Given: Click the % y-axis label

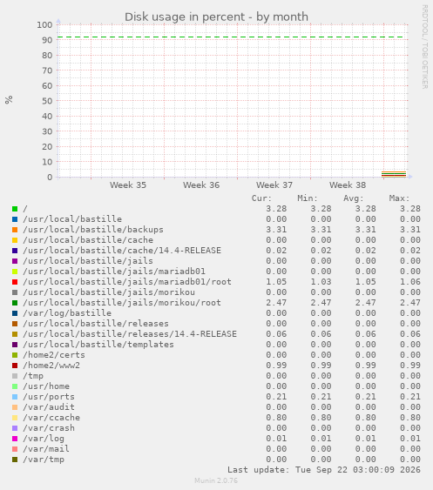Looking at the screenshot, I should [x=9, y=100].
